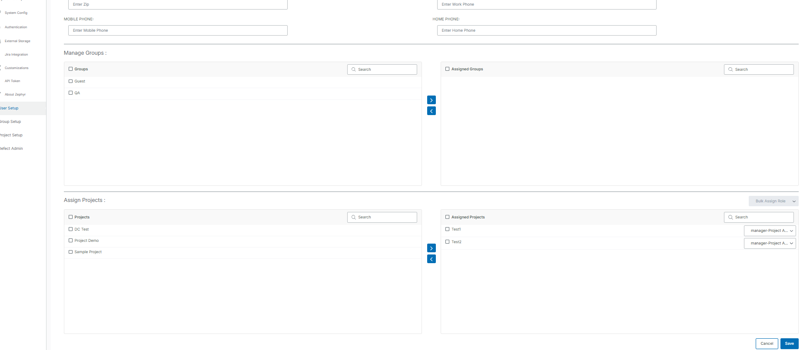This screenshot has height=350, width=810.
Task: Select all with the Assigned Projects checkbox
Action: pos(448,217)
